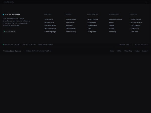The width and height of the screenshot is (151, 113).
Task: Click the green NODE_STATUS indicator dot
Action: point(3,45)
